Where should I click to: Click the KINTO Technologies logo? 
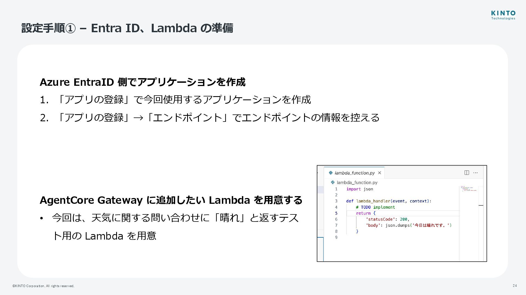[503, 15]
